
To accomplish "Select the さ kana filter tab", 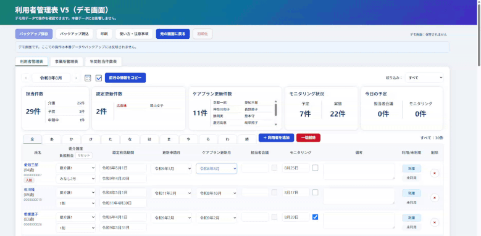I will (x=91, y=139).
